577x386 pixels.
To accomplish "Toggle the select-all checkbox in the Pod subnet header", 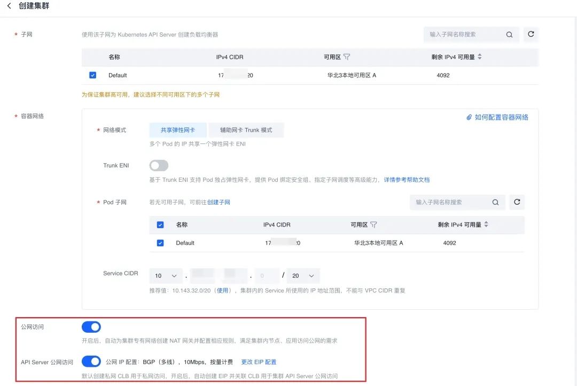I will pos(160,225).
